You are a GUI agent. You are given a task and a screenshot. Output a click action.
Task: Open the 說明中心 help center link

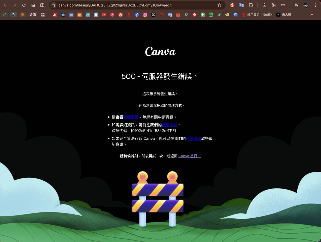pos(170,125)
